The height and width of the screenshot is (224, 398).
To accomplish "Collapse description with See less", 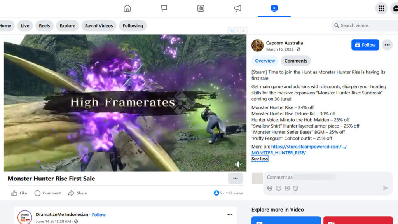I will (260, 159).
